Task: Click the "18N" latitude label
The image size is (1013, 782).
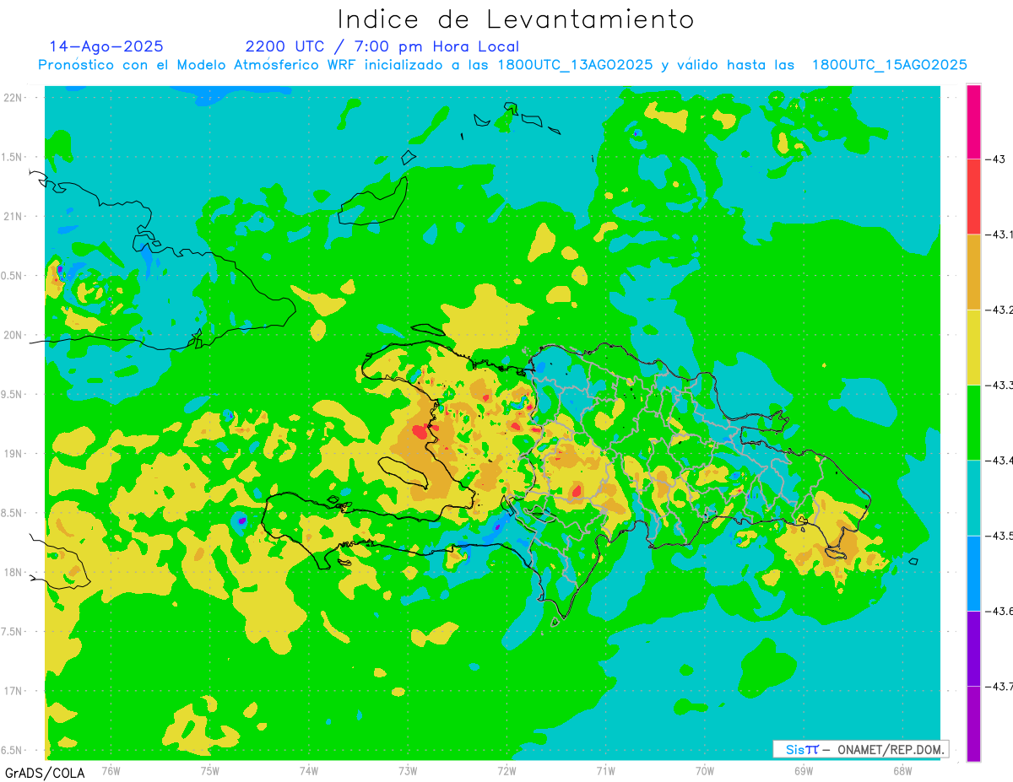Action: (12, 572)
